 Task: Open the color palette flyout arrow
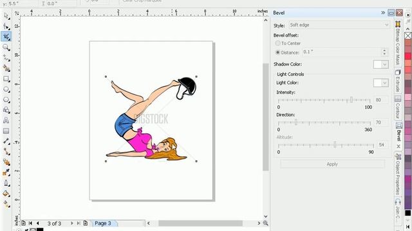pyautogui.click(x=408, y=15)
